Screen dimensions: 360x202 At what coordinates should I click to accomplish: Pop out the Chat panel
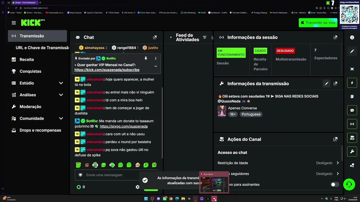pyautogui.click(x=155, y=37)
